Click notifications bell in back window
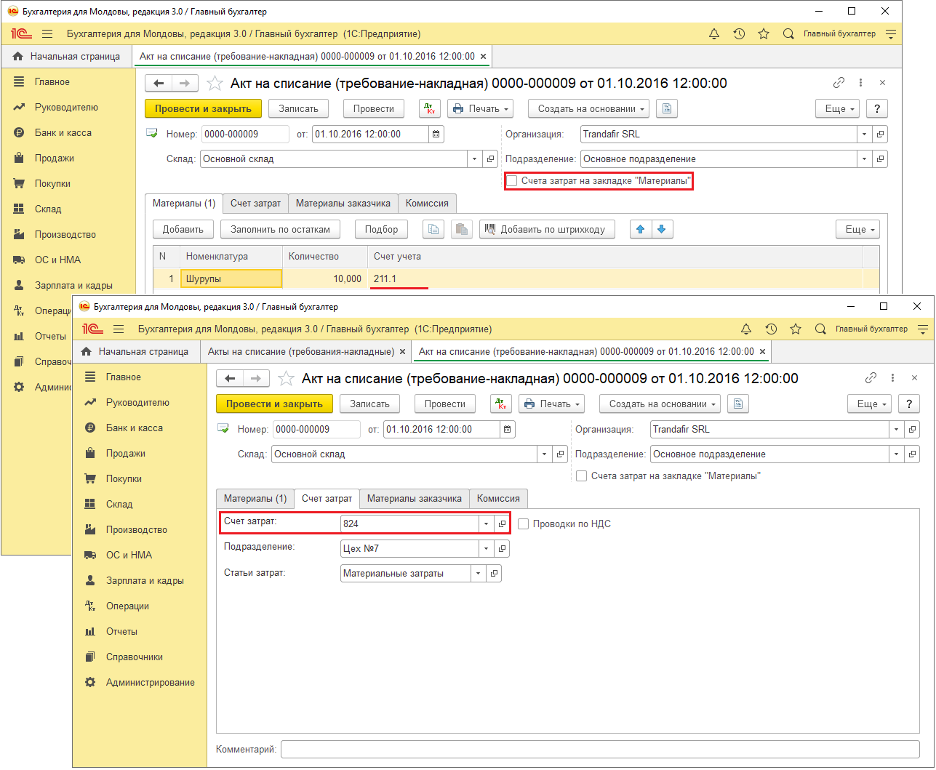The width and height of the screenshot is (936, 770). (x=714, y=33)
